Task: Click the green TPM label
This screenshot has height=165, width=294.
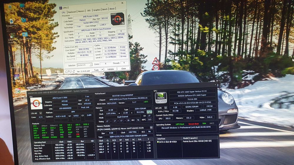Action: (x=204, y=123)
